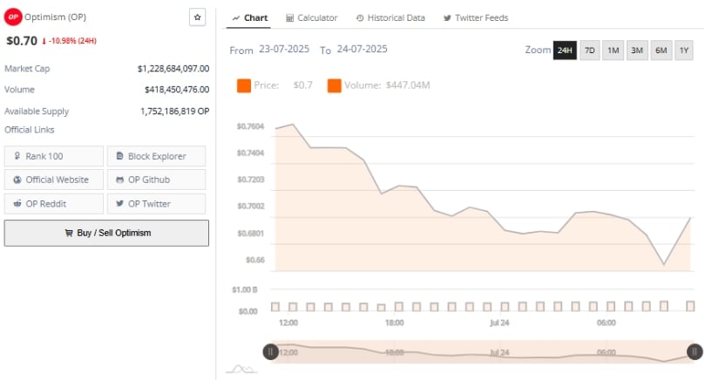This screenshot has width=719, height=380.
Task: Click the OP Github icon
Action: 119,180
